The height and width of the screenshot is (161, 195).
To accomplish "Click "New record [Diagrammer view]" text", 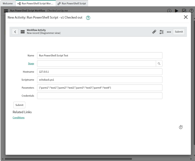I will (44, 33).
